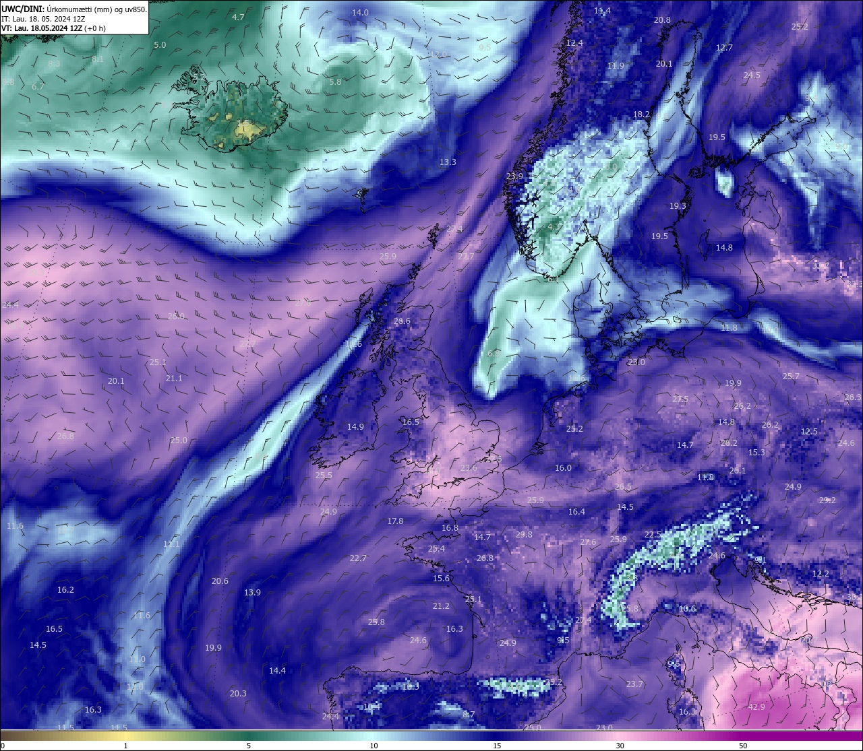The image size is (863, 751).
Task: Click the 15.6 value on French coast
Action: pyautogui.click(x=441, y=579)
